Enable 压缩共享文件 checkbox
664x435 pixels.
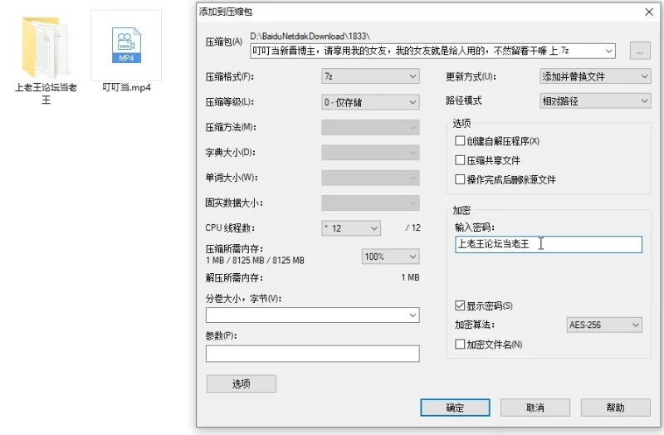coord(460,160)
